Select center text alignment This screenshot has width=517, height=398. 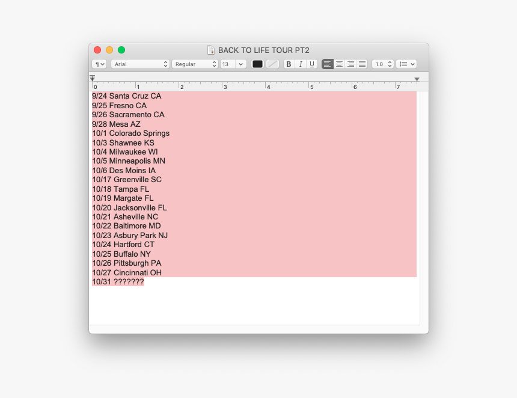pos(339,64)
